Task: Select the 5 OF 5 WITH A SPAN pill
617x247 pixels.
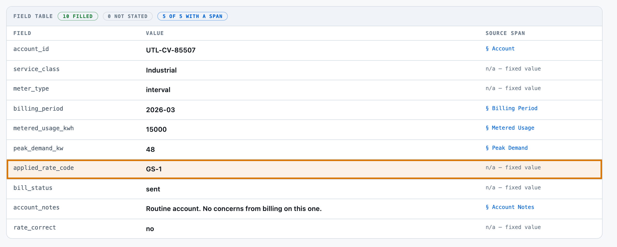Action: (x=193, y=16)
